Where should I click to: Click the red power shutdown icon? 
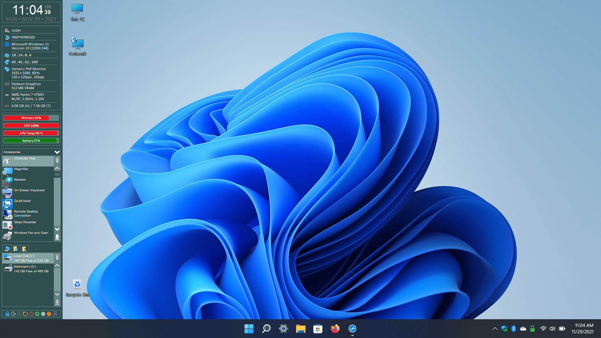[31, 314]
